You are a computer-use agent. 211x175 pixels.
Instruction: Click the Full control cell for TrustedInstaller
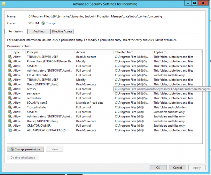[x=83, y=107]
